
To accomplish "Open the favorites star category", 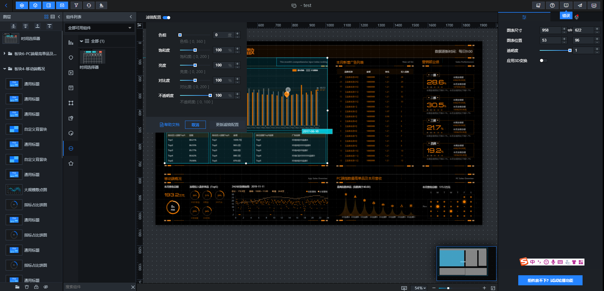I will pyautogui.click(x=71, y=163).
